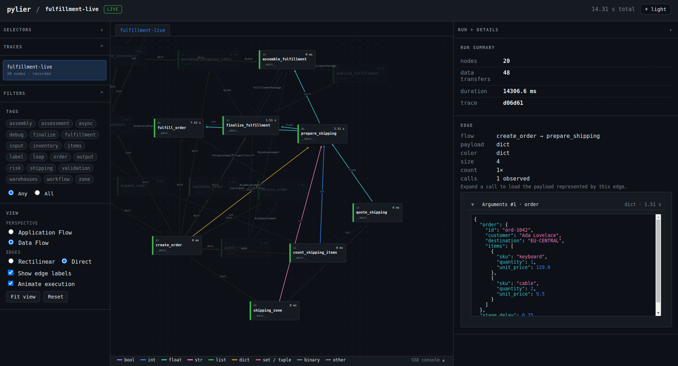Open the fulfillment-live graph tab

click(x=142, y=30)
